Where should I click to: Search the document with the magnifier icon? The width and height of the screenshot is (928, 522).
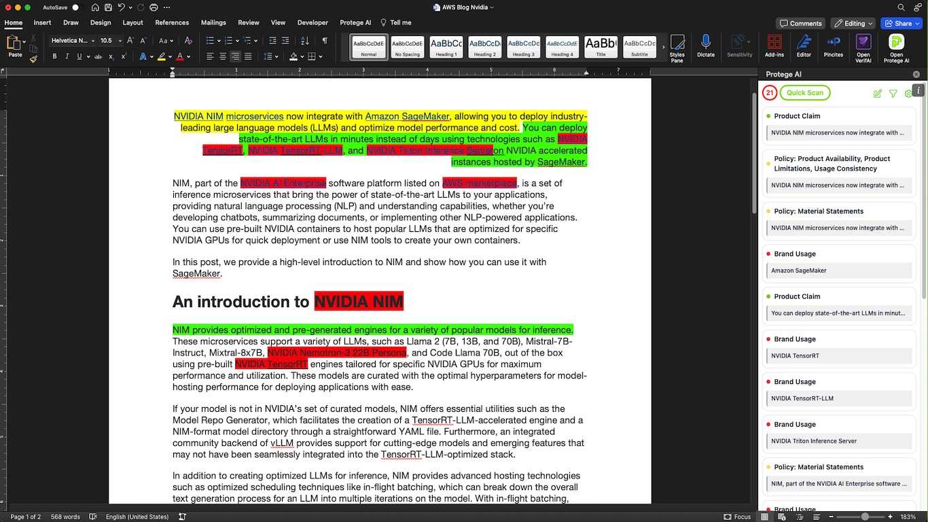[901, 7]
